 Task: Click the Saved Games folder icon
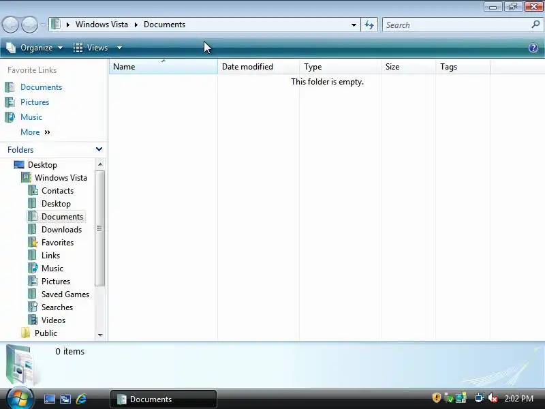pos(33,294)
